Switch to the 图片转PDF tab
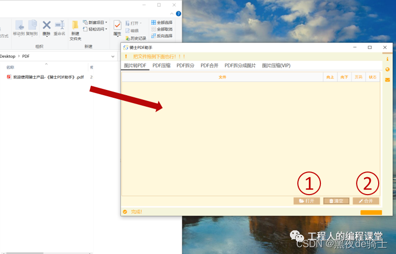Viewport: 396px width, 254px height. [x=135, y=66]
